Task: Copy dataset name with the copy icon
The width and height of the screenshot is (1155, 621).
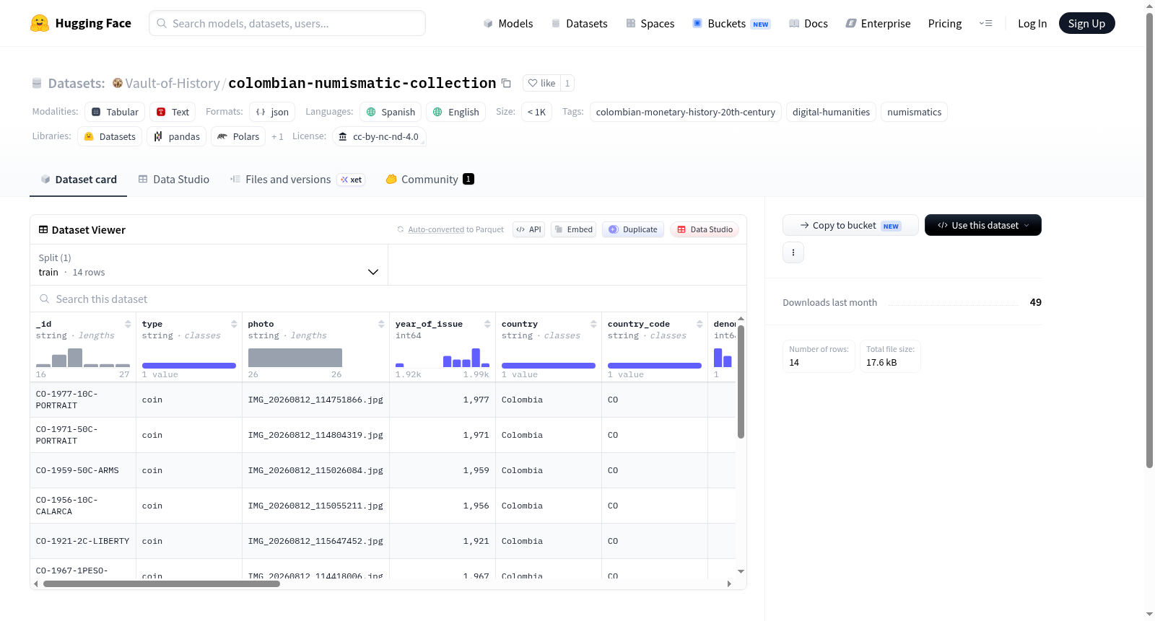Action: click(506, 83)
